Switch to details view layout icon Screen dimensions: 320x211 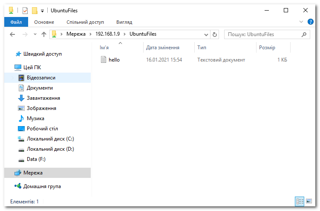[300, 201]
